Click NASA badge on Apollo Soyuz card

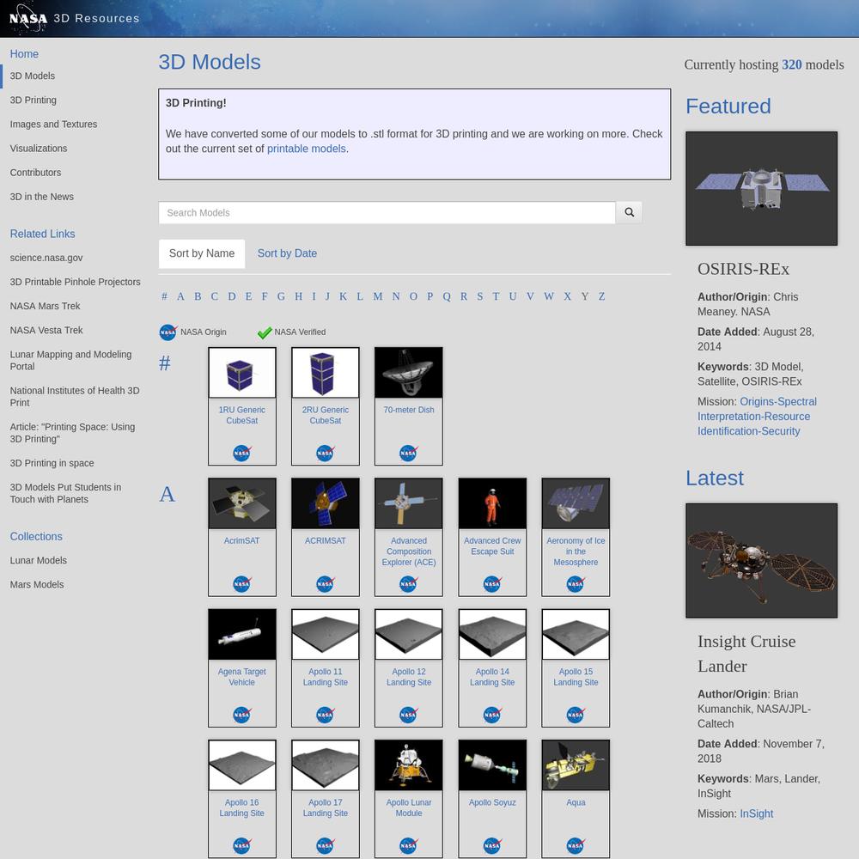click(x=492, y=846)
